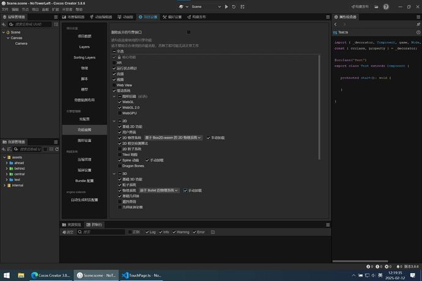Collapse the Canvas node

[8, 38]
